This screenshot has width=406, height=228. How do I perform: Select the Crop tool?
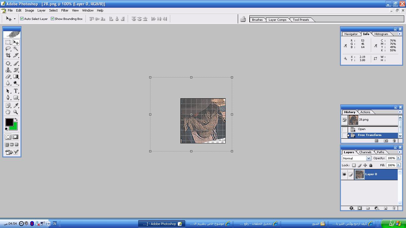8,55
